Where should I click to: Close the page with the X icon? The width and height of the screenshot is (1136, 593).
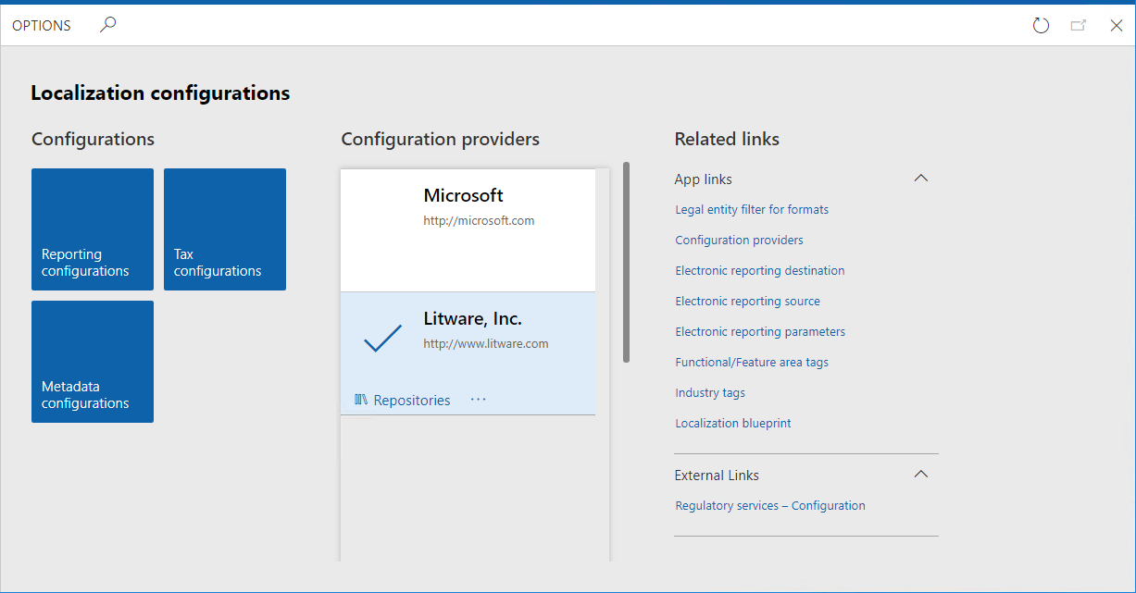click(x=1117, y=26)
